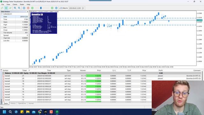Click the green step-forward button left of slider
The height and width of the screenshot is (115, 204).
(x=32, y=8)
